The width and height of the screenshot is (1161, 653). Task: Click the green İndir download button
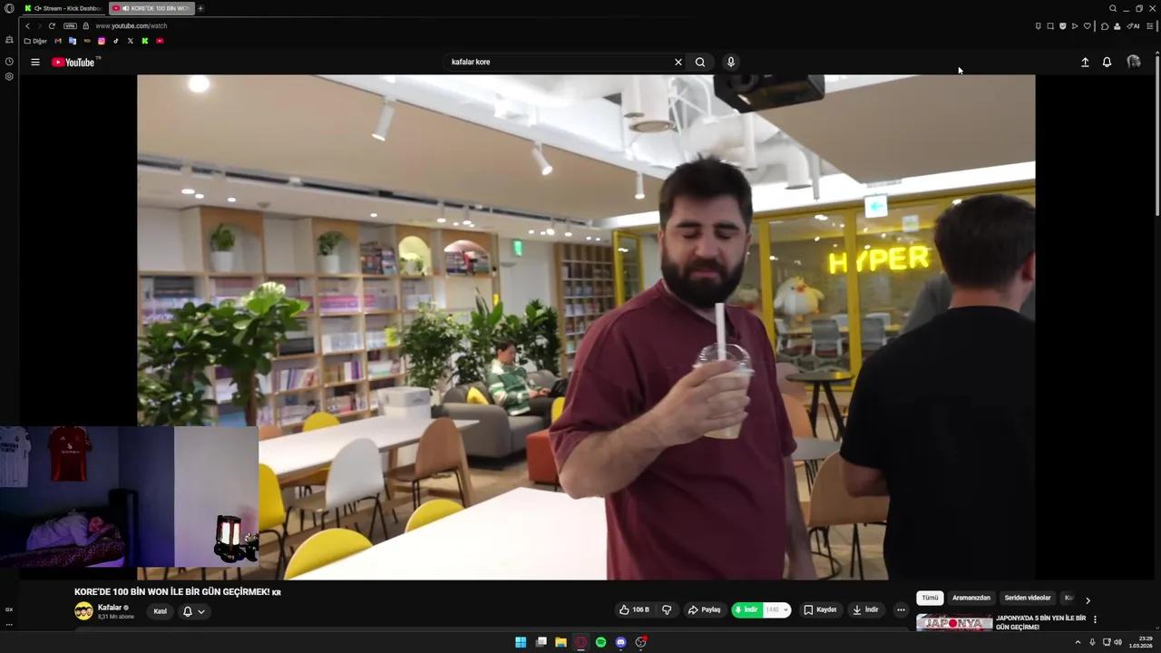tap(746, 610)
